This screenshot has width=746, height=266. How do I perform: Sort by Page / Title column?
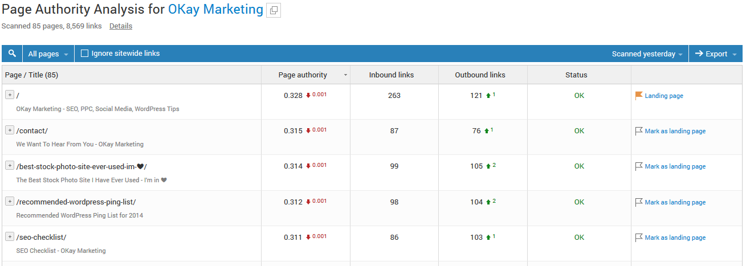[x=31, y=75]
